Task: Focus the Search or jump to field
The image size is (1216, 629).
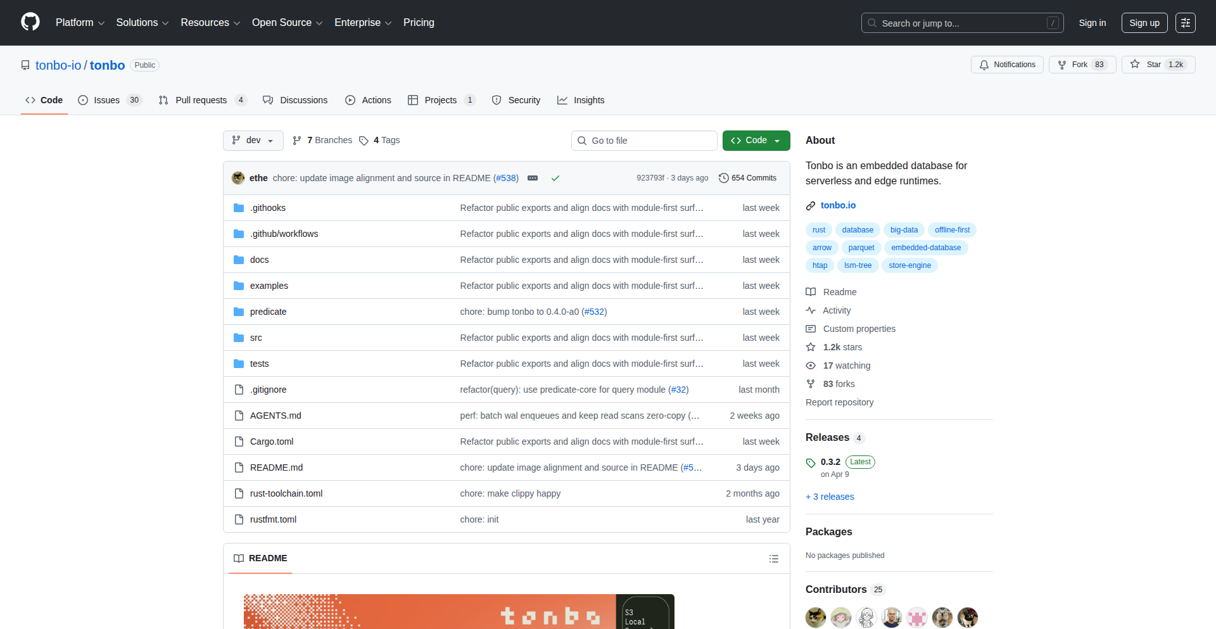Action: (962, 23)
